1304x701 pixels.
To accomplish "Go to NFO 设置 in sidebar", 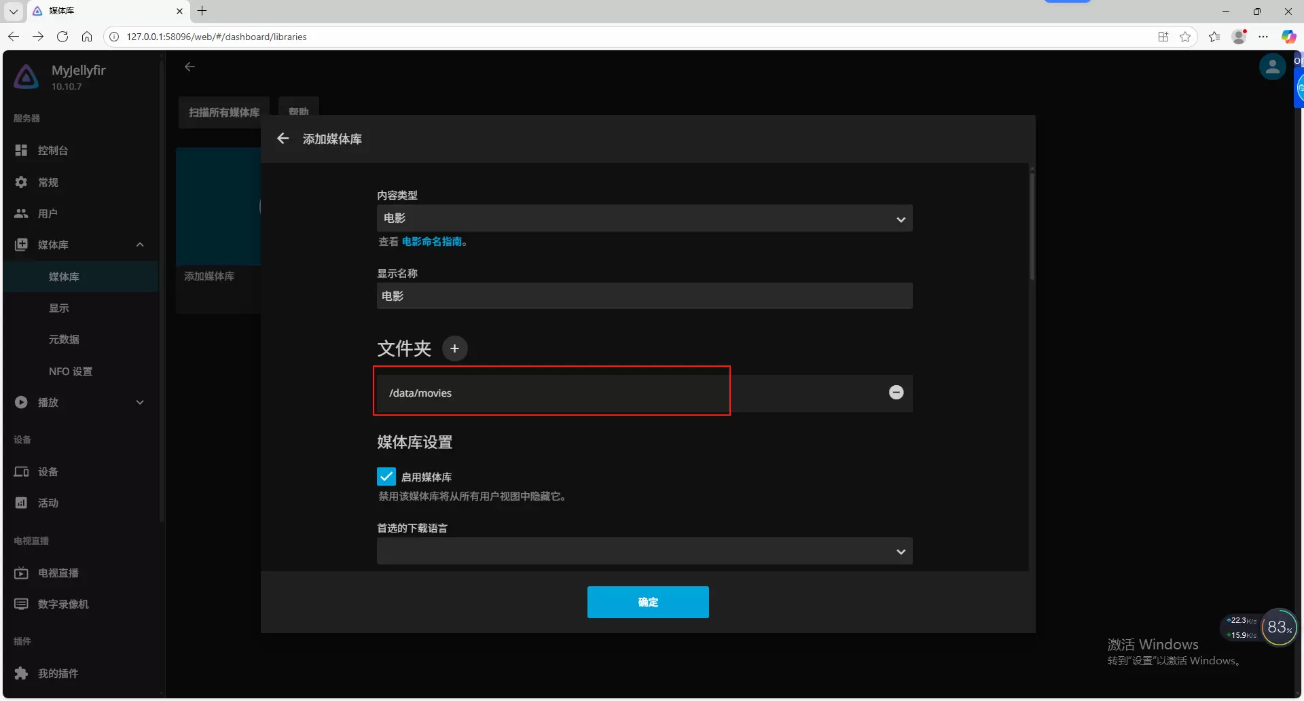I will pyautogui.click(x=71, y=372).
